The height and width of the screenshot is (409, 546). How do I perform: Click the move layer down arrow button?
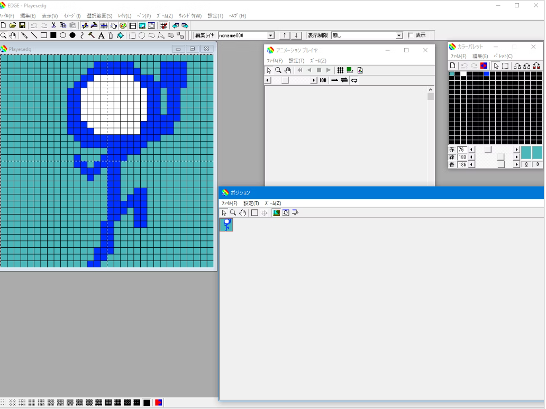pos(297,35)
